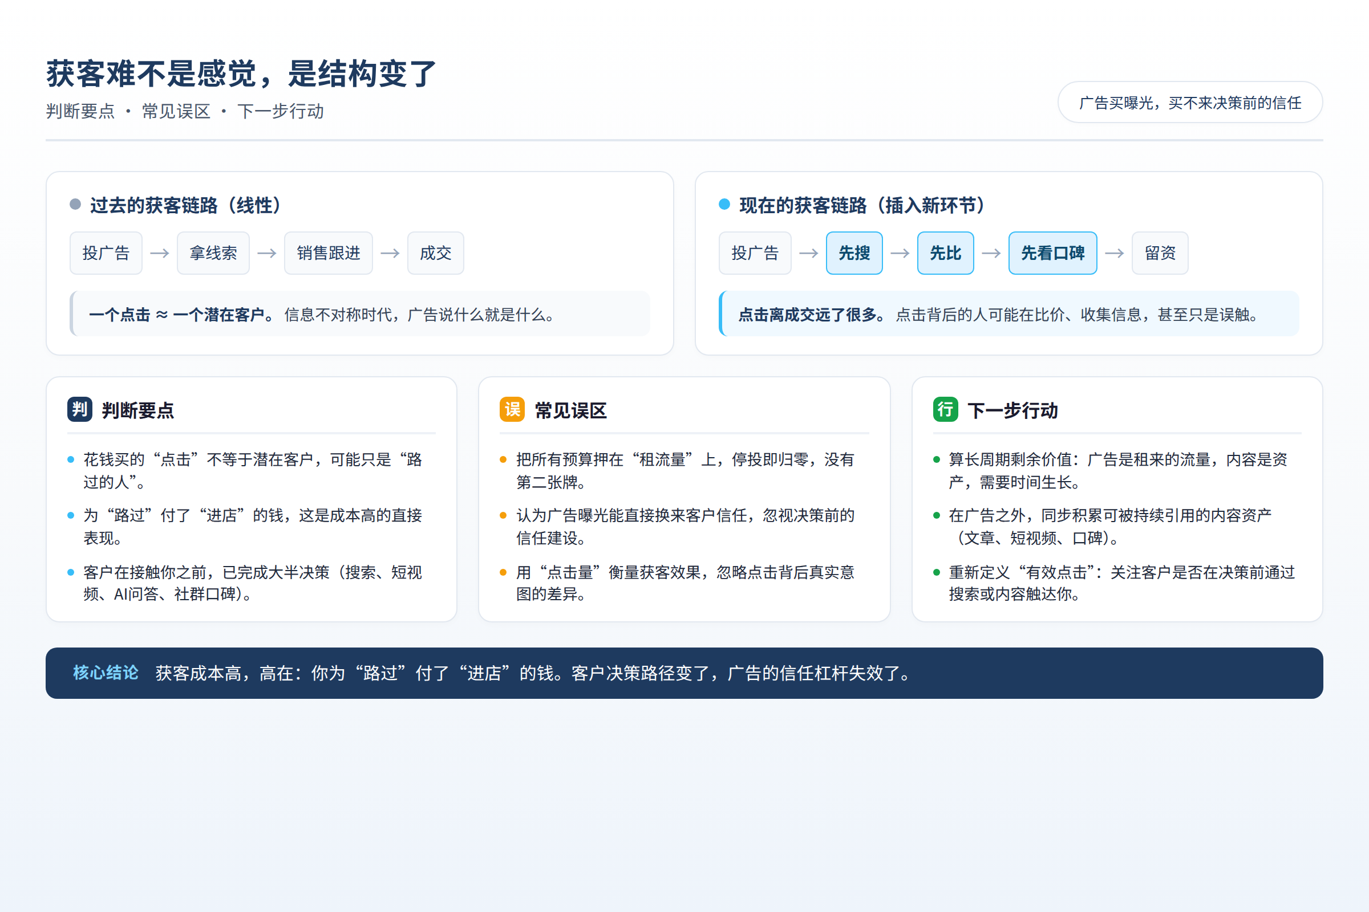
Task: Click the arrow between 先搜 and 先比
Action: click(900, 253)
